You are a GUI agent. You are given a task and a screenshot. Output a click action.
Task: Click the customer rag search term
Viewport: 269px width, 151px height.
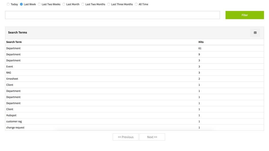[x=14, y=122]
